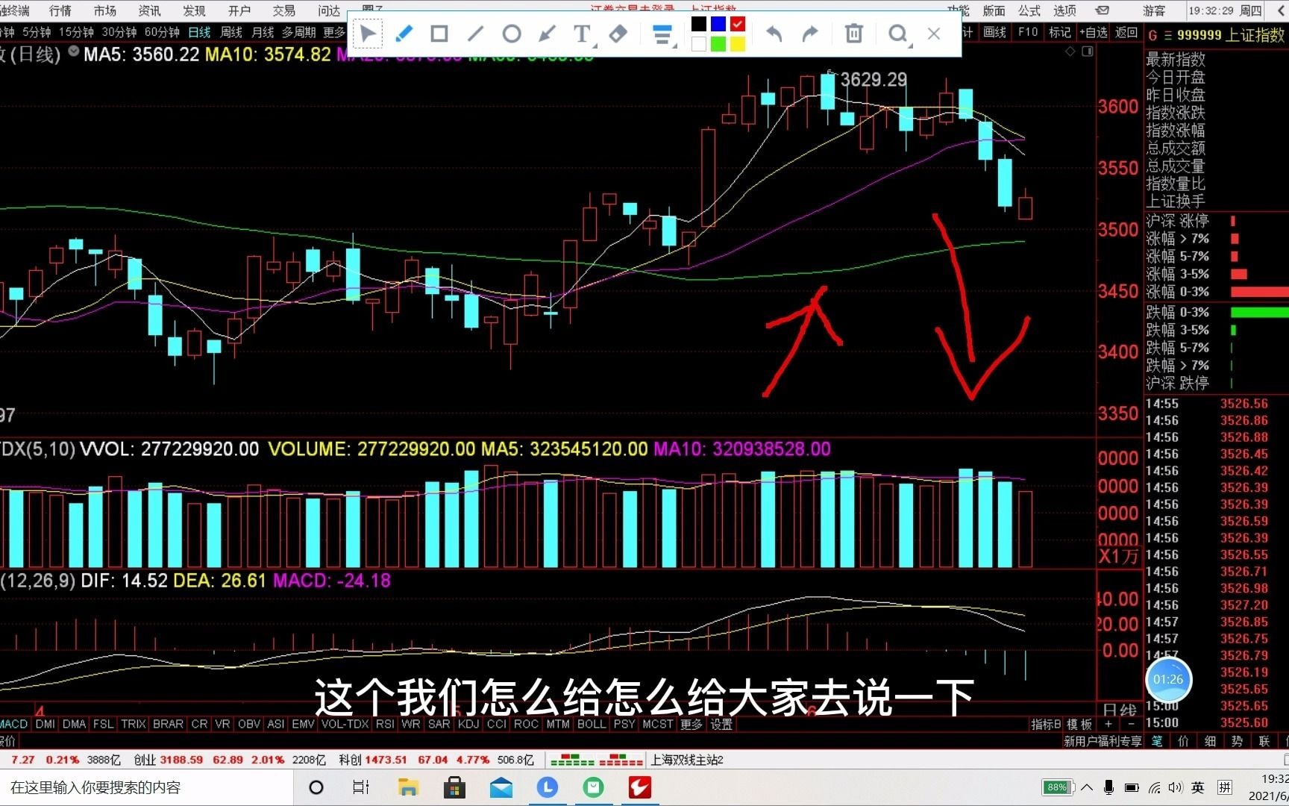Open the 公式 menu
Viewport: 1289px width, 806px height.
[x=1029, y=10]
